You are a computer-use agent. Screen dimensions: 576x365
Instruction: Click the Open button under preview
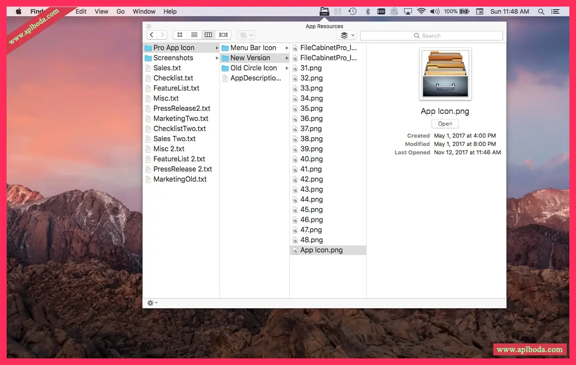tap(445, 124)
